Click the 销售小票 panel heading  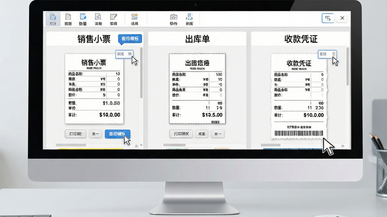94,39
